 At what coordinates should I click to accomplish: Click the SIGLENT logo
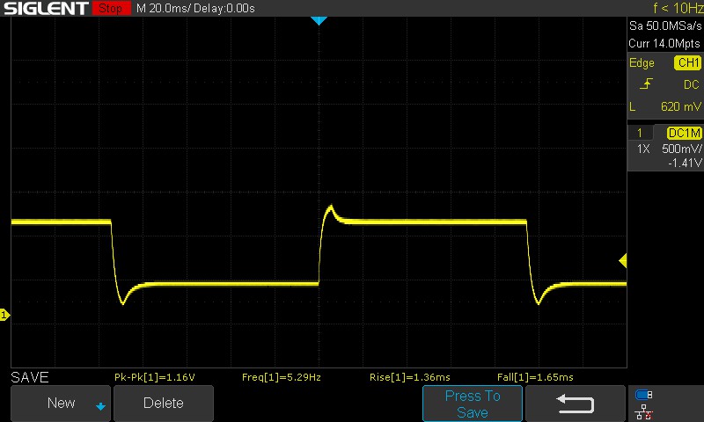[47, 8]
